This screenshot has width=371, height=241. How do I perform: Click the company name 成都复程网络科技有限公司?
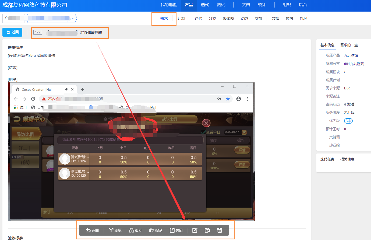tap(35, 5)
